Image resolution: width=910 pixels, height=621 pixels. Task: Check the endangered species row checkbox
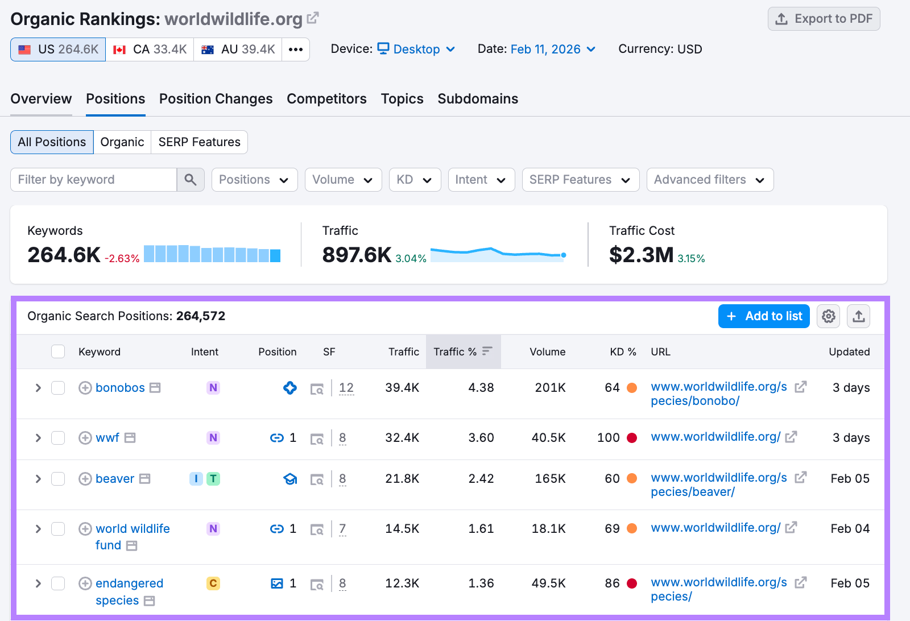57,583
